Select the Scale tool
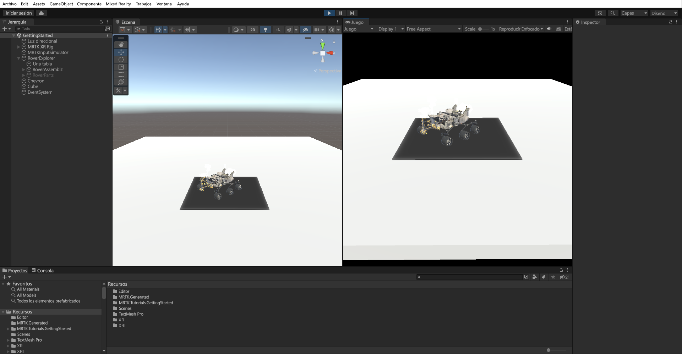Viewport: 682px width, 354px height. [x=121, y=67]
